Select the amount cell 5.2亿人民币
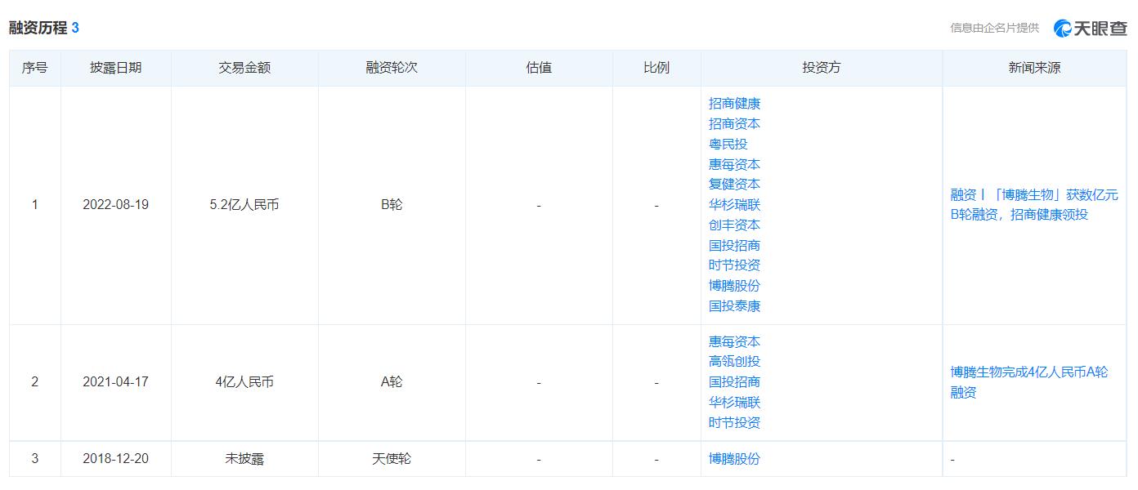 click(x=244, y=205)
